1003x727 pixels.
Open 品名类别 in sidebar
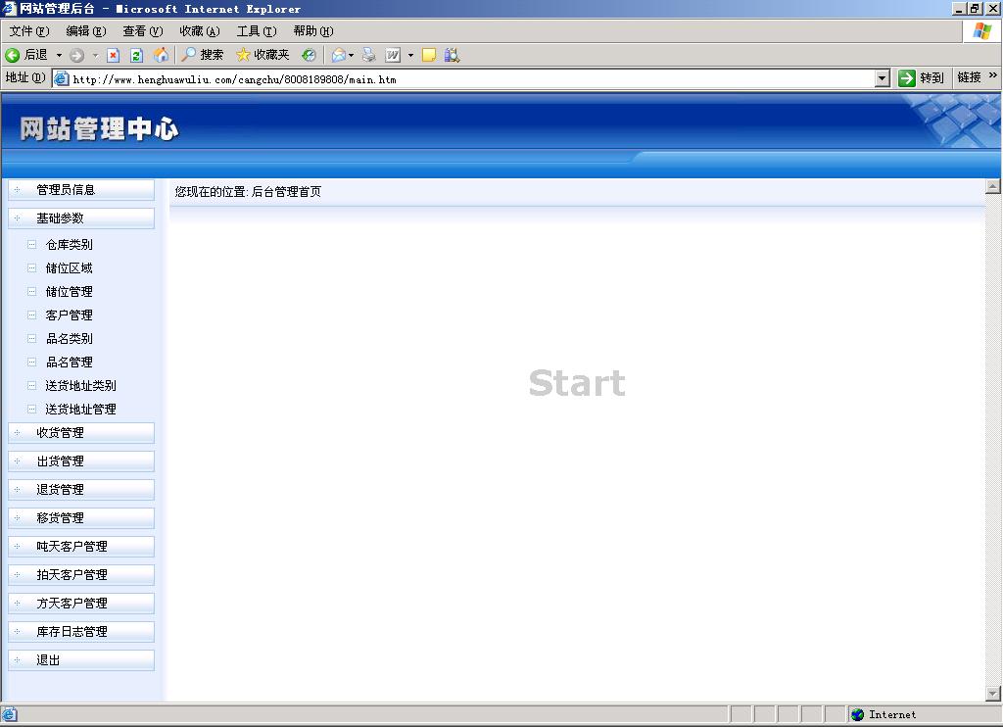[70, 339]
